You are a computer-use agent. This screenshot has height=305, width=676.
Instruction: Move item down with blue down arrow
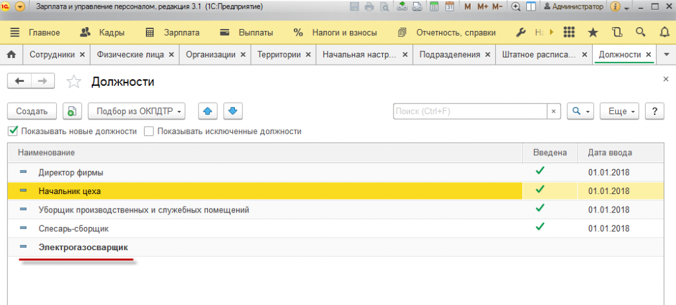coord(233,112)
